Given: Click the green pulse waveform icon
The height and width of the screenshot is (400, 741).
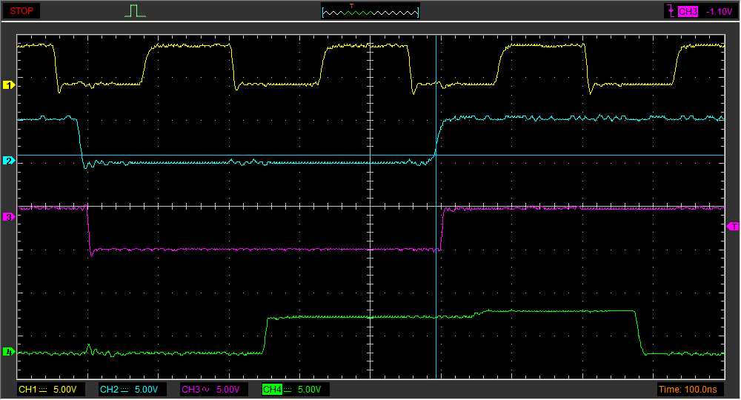Looking at the screenshot, I should [x=134, y=11].
